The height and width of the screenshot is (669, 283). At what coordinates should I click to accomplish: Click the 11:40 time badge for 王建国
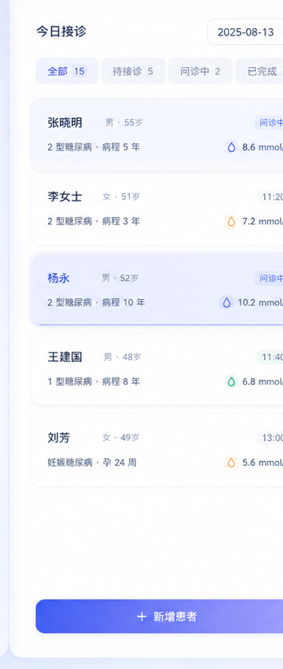[x=270, y=357]
